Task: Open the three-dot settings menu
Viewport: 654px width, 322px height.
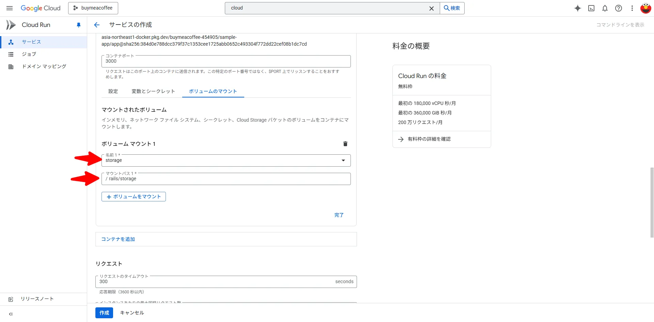Action: point(632,8)
